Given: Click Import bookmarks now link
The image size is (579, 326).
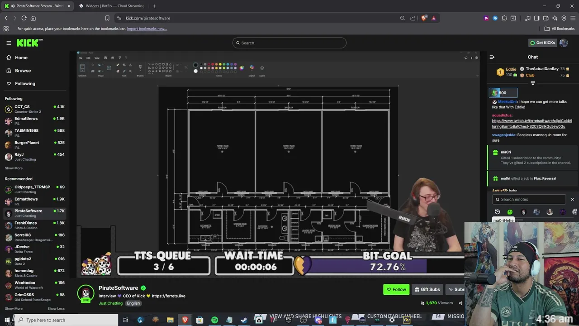Looking at the screenshot, I should tap(147, 29).
